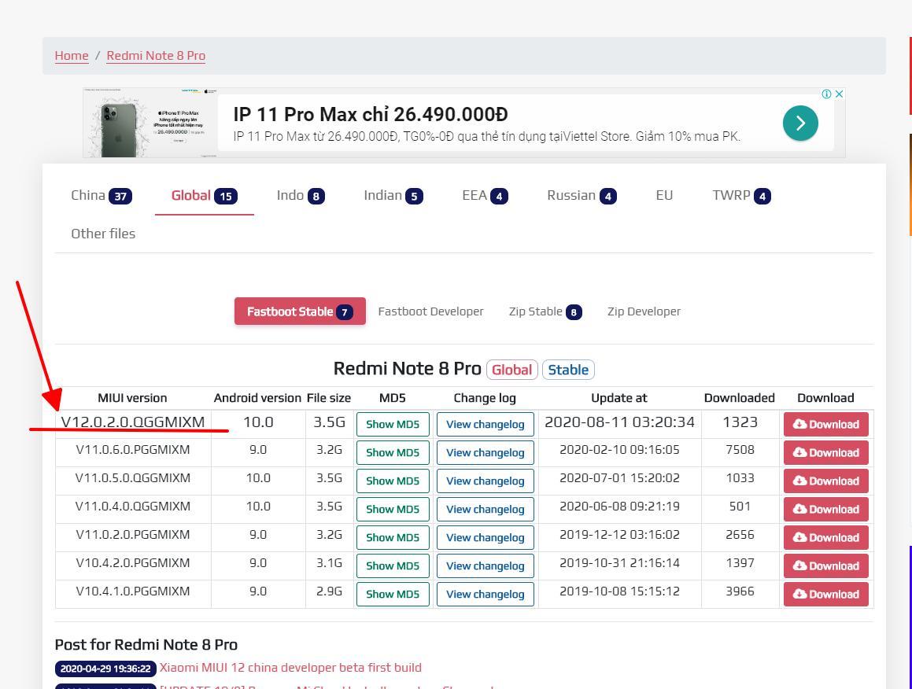Viewport: 912px width, 689px height.
Task: Show MD5 for V11.0.4.0.QGGMIXM
Action: (x=393, y=510)
